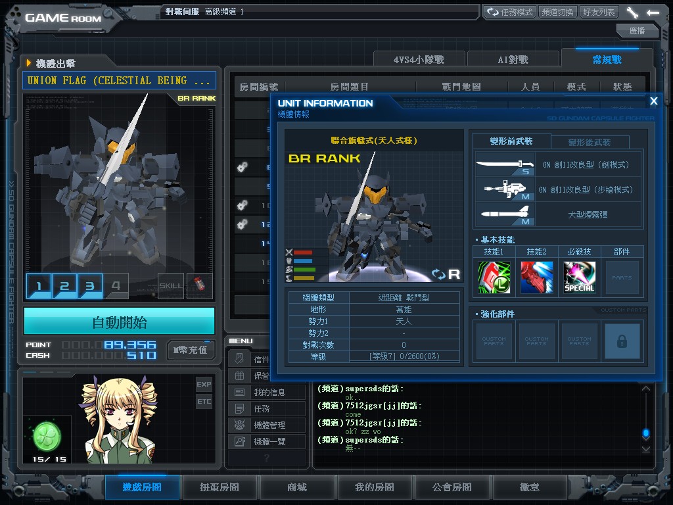Click the 頻道切換 button

tap(557, 12)
